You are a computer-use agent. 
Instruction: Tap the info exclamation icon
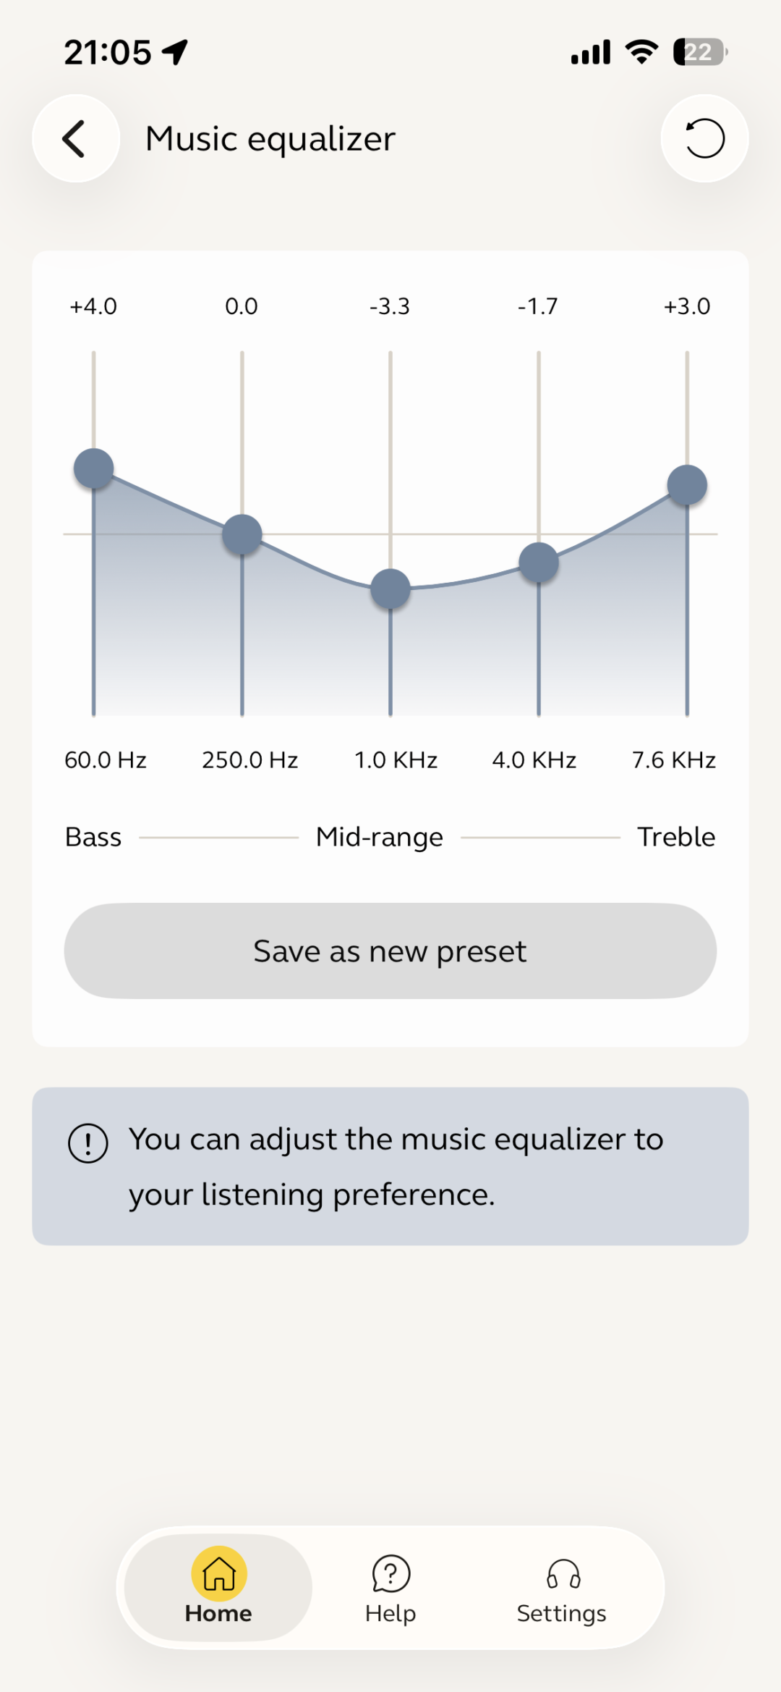(x=88, y=1143)
